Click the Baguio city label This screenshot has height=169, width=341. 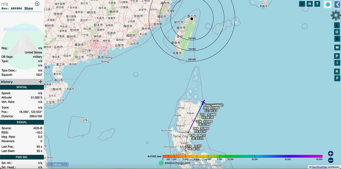180,125
